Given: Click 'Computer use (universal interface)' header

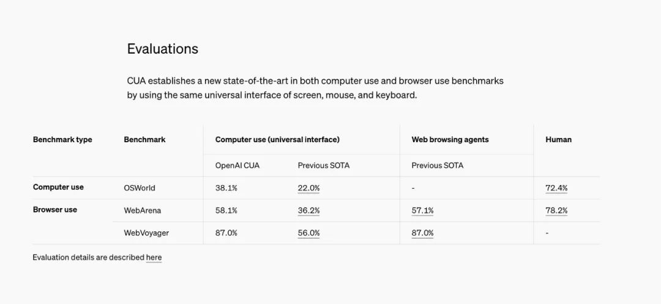Looking at the screenshot, I should 277,140.
